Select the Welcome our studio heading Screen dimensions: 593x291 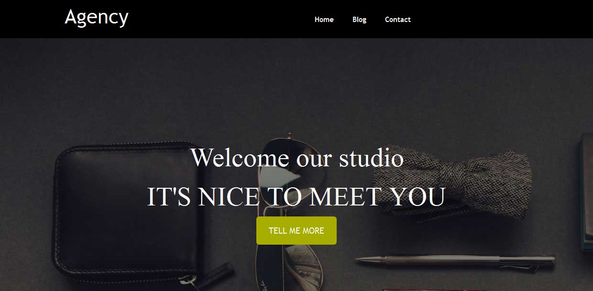pos(296,158)
